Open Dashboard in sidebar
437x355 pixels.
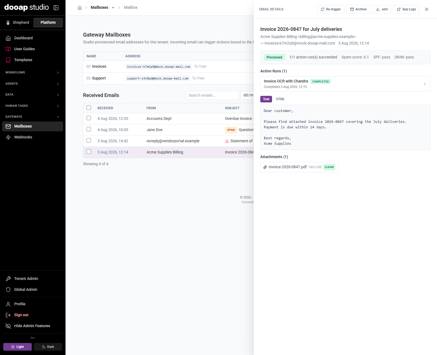pos(33,38)
